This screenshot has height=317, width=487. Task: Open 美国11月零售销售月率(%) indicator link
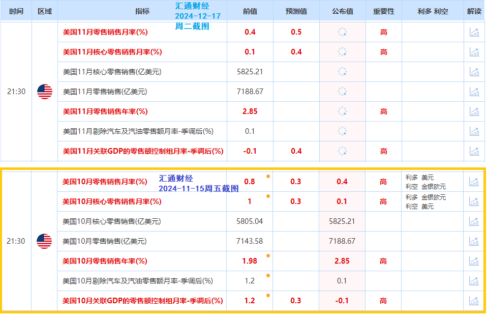[x=105, y=33]
